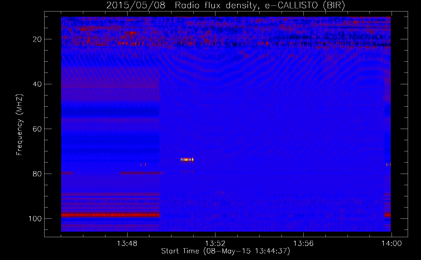The width and height of the screenshot is (421, 260).
Task: Click the strong red band near 98 MHz
Action: click(x=110, y=215)
